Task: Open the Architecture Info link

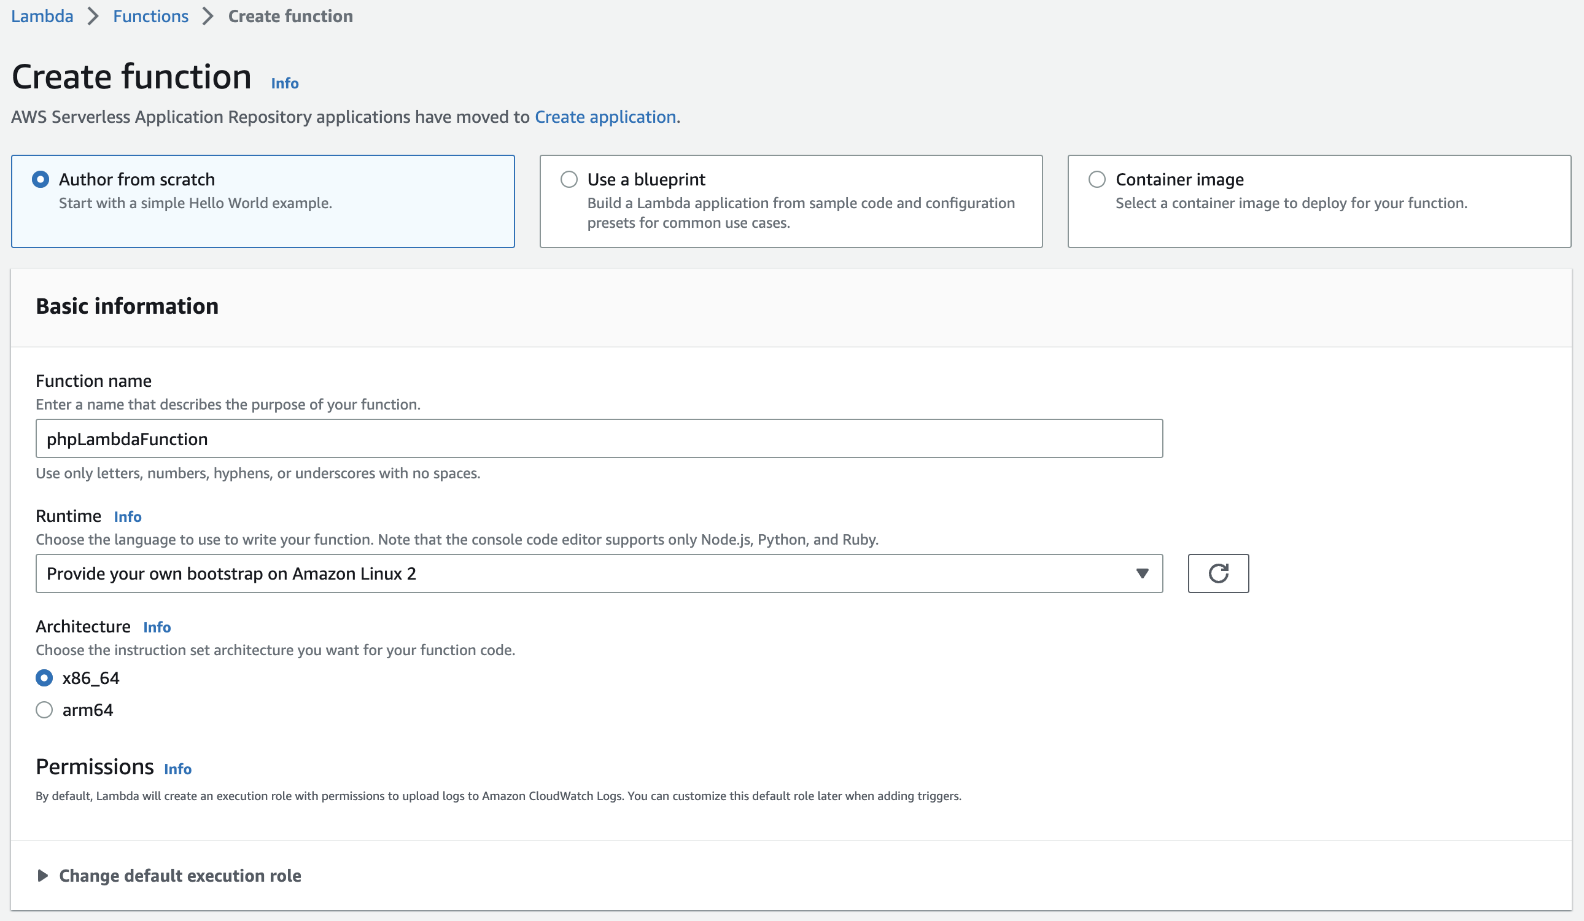Action: (x=157, y=627)
